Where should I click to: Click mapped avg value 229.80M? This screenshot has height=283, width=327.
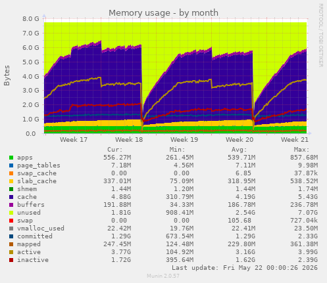[x=241, y=244]
